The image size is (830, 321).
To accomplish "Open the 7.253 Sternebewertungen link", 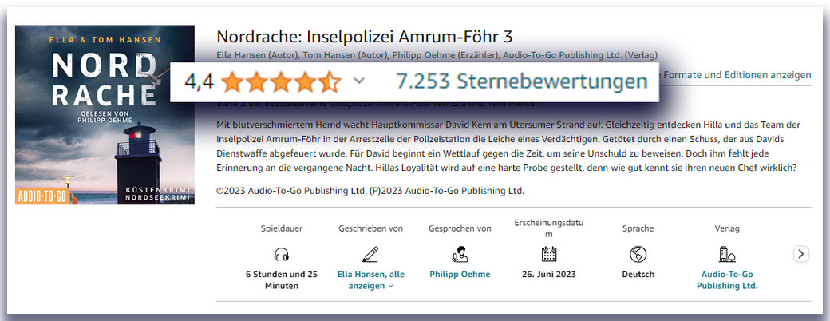I will tap(521, 81).
